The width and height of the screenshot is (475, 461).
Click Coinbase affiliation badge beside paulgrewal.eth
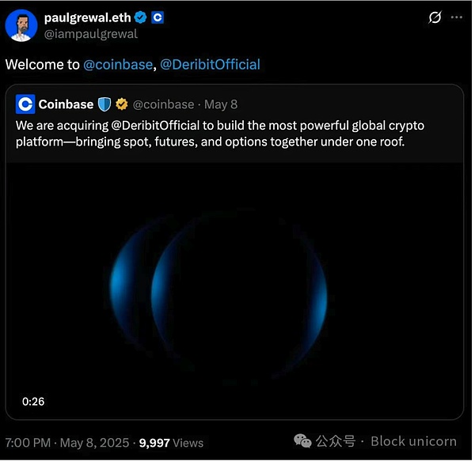[158, 17]
